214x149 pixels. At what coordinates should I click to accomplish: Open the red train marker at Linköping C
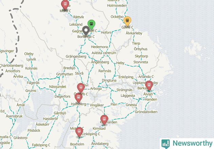[79, 132]
